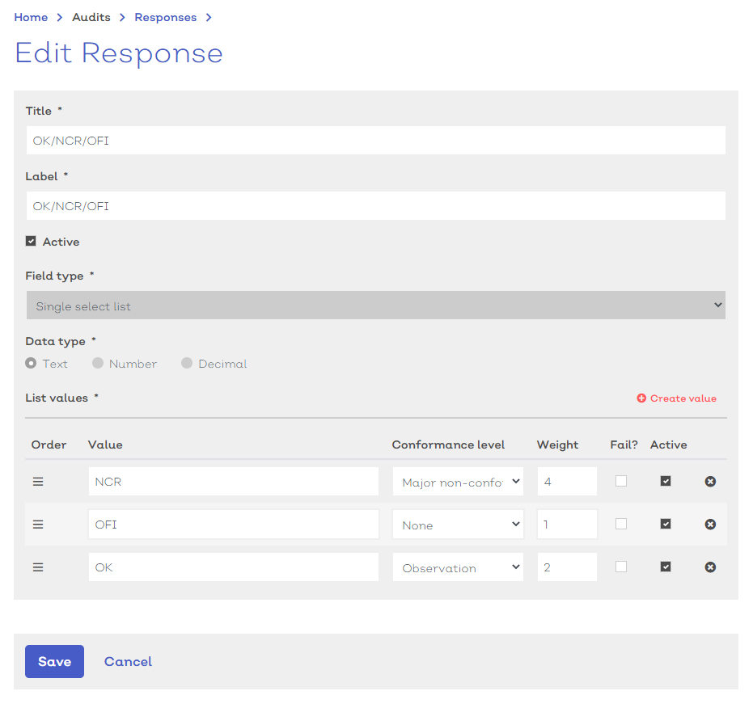This screenshot has height=708, width=753.
Task: Toggle the Active checkbox under Label
Action: pos(31,241)
